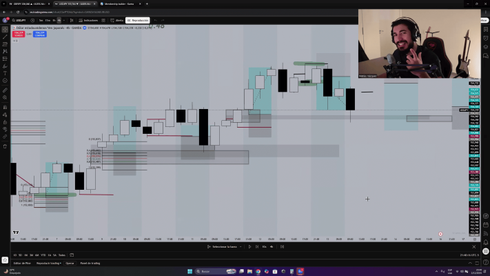Select the 4h timeframe interval
This screenshot has height=276, width=490.
click(x=59, y=20)
